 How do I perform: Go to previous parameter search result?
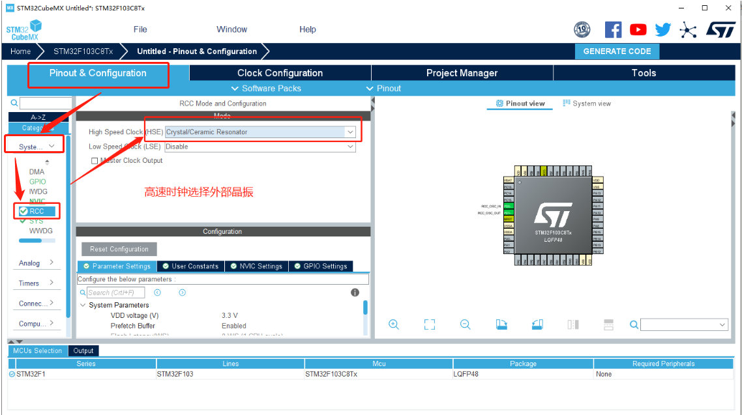[158, 293]
